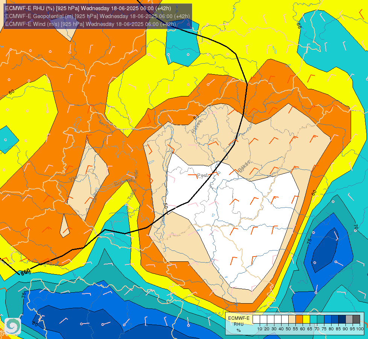Click the legend tick value 65
Viewport: 368px width, 339px height.
pos(310,329)
